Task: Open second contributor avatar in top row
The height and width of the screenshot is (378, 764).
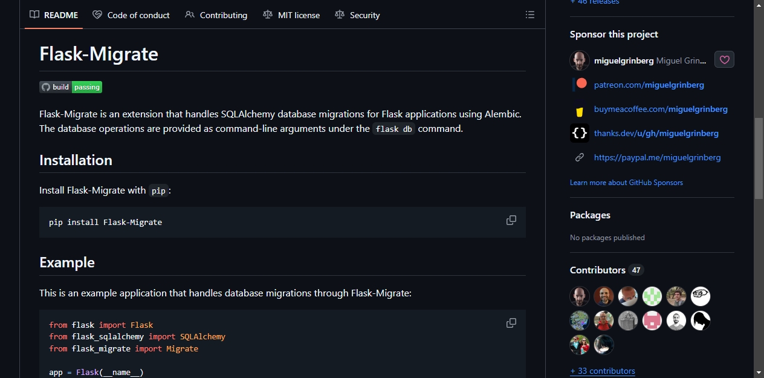Action: coord(604,296)
